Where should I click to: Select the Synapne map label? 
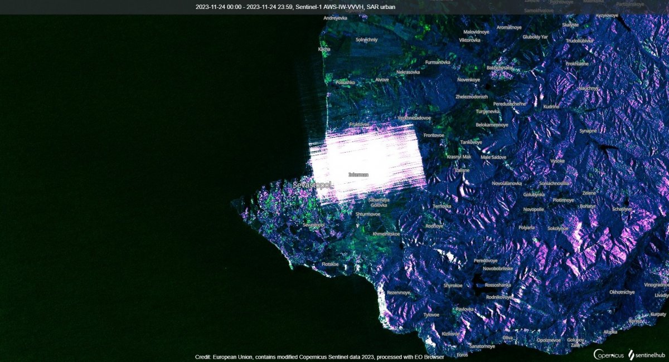pos(588,131)
